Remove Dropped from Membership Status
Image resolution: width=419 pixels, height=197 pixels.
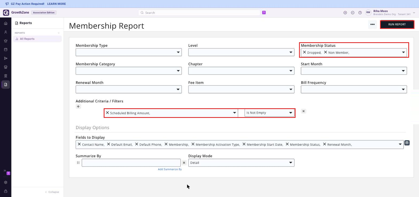click(304, 52)
